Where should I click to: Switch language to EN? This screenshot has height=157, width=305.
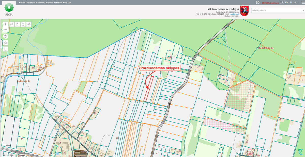[x=287, y=2]
